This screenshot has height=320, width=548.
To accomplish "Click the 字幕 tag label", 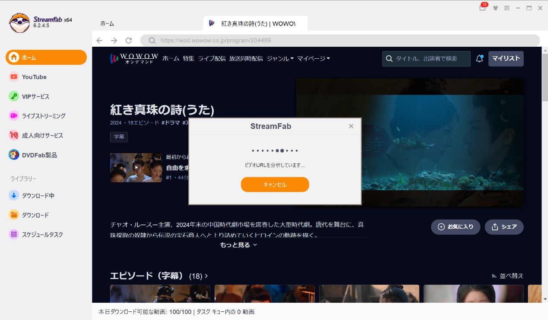I will coord(119,137).
